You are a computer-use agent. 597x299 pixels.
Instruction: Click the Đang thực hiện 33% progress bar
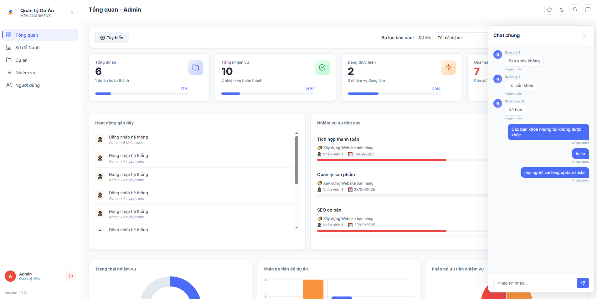394,93
